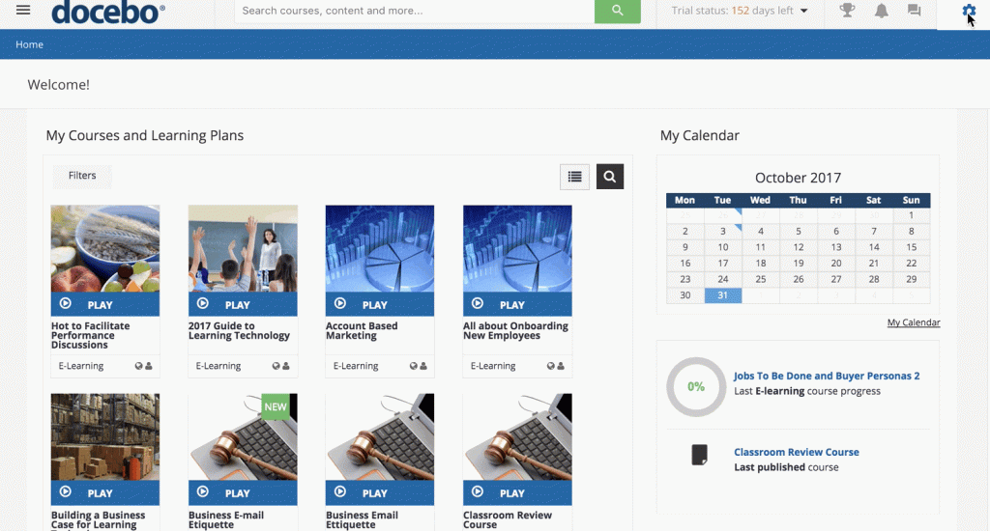Open the messages chat icon
The image size is (990, 531).
point(914,11)
